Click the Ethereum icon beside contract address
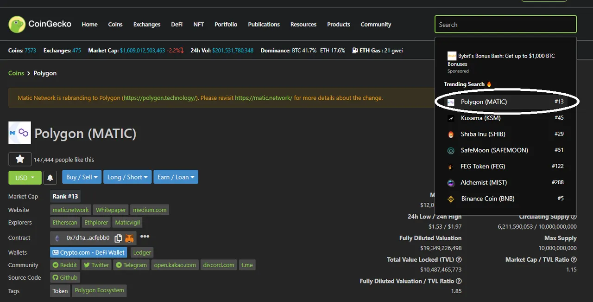 [x=57, y=238]
